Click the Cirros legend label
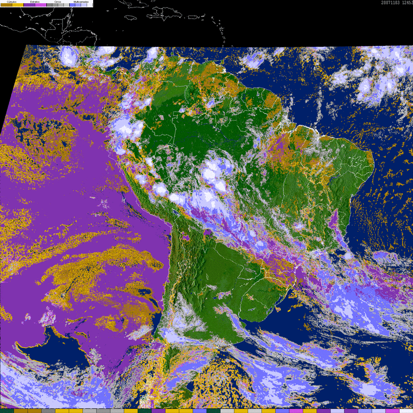 coord(58,2)
